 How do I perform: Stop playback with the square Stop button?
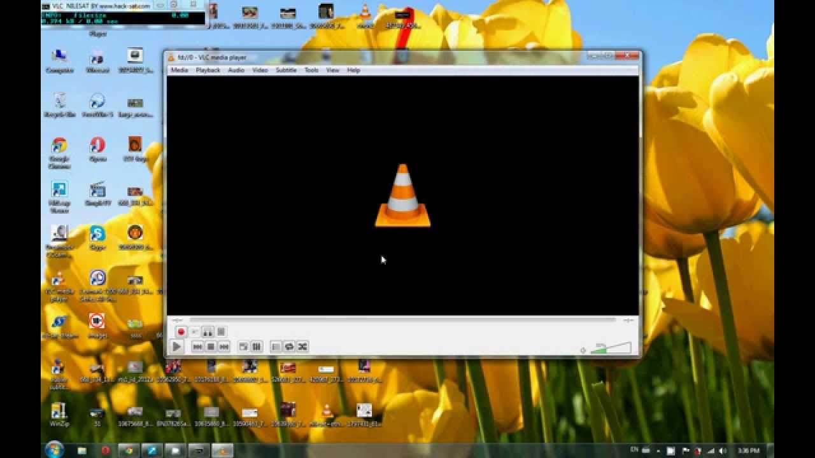click(211, 347)
